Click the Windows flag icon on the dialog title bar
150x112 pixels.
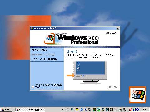(x=32, y=28)
